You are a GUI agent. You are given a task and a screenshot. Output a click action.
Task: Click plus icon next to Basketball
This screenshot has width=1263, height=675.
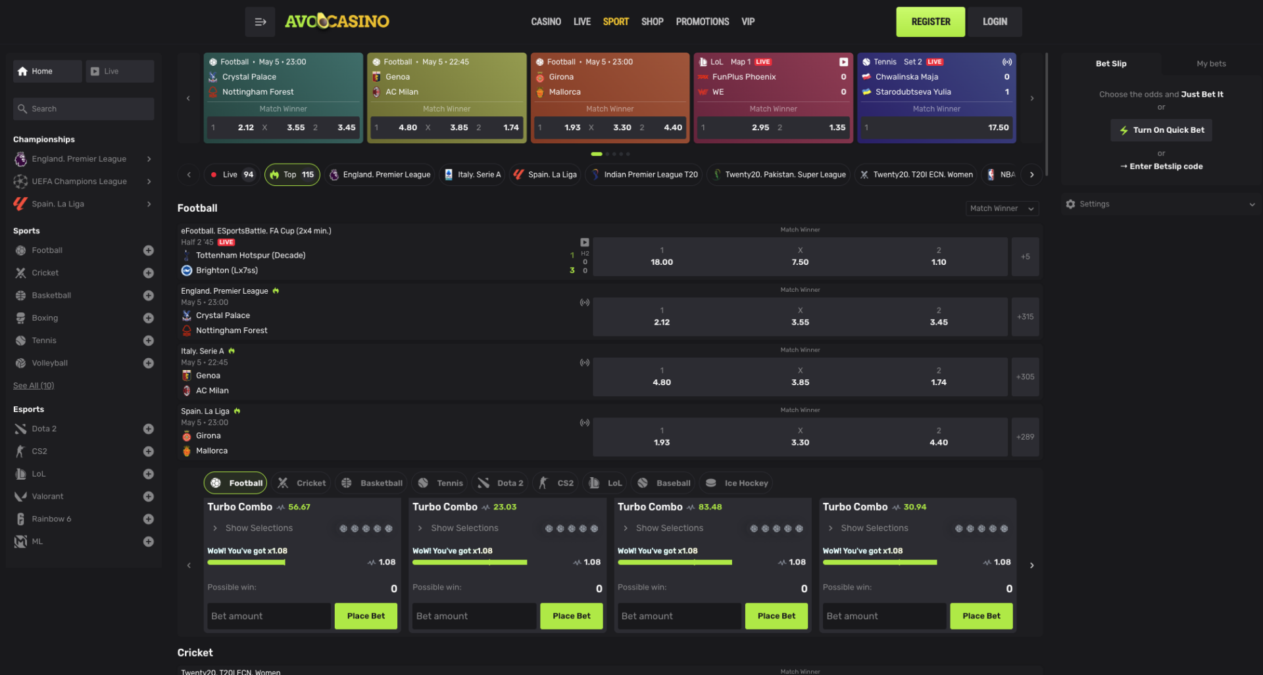tap(149, 296)
